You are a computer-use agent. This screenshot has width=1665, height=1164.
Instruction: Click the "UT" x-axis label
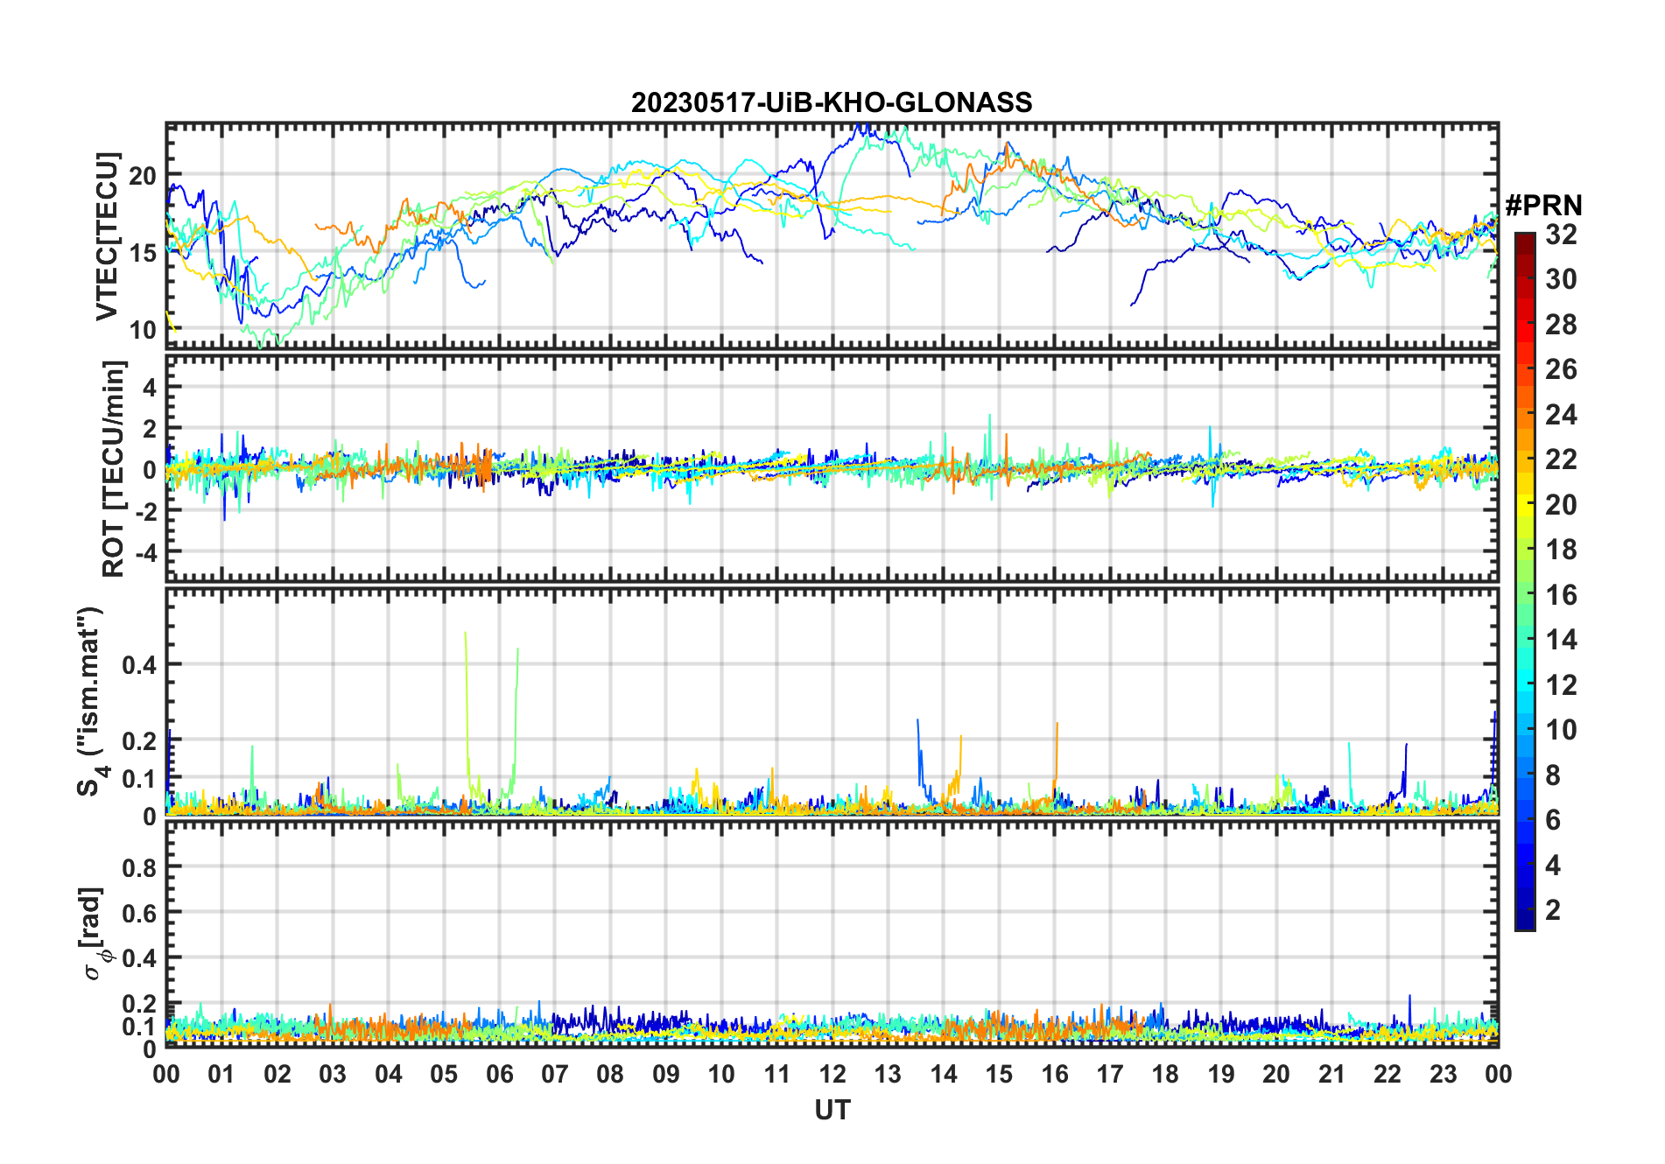pyautogui.click(x=832, y=1111)
